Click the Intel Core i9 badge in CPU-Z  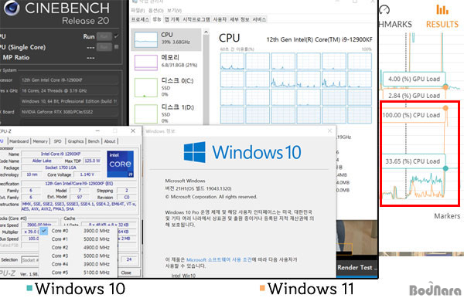click(x=120, y=164)
